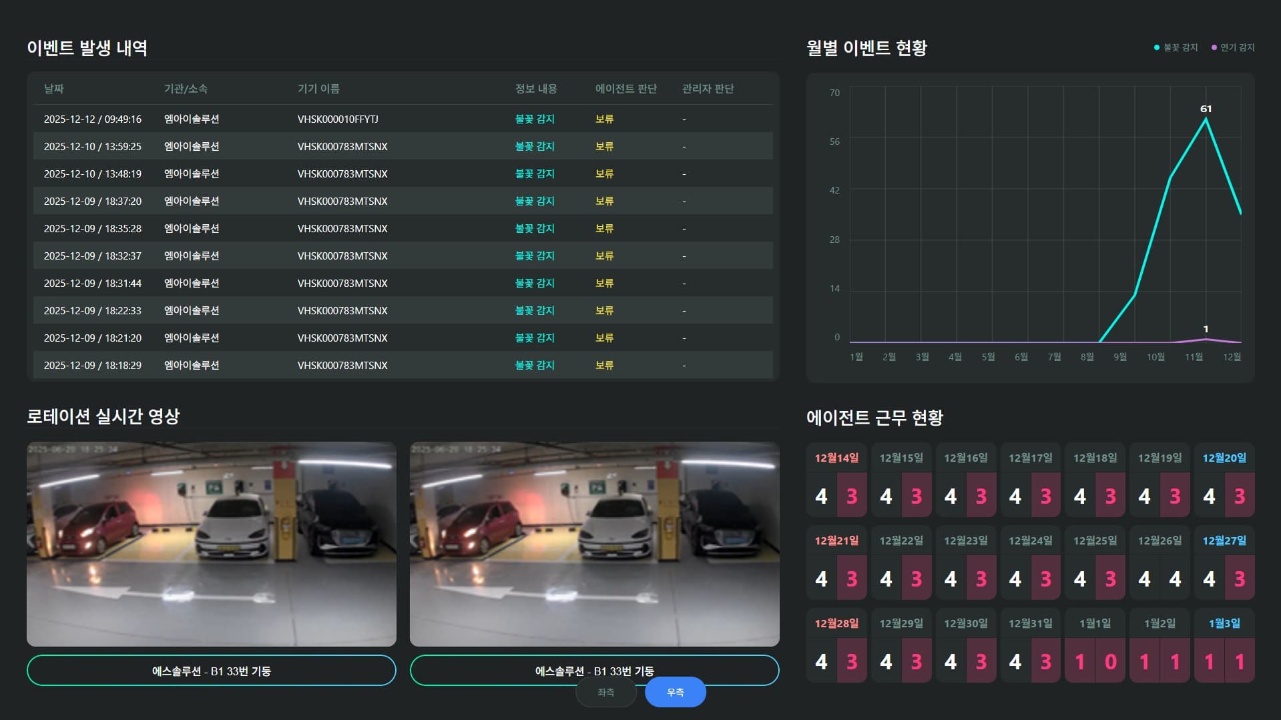The image size is (1281, 720).
Task: Click the 에이전트 판단 column header
Action: coord(625,89)
